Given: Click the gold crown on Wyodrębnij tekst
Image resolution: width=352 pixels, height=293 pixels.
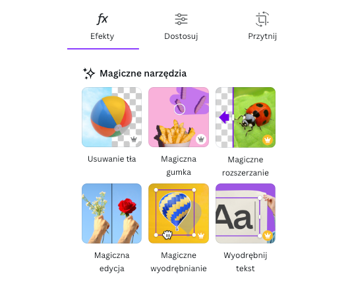Looking at the screenshot, I should point(268,236).
